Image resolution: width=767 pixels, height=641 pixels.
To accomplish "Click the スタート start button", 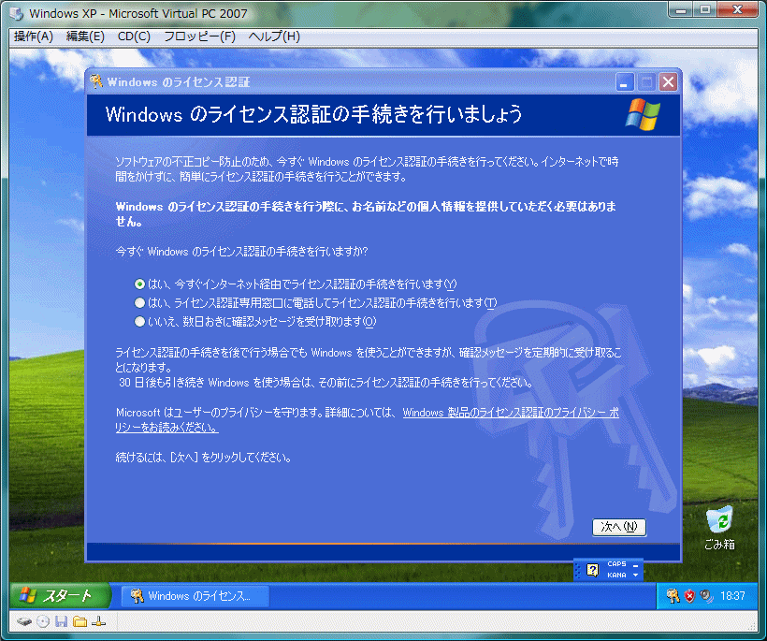I will [59, 595].
